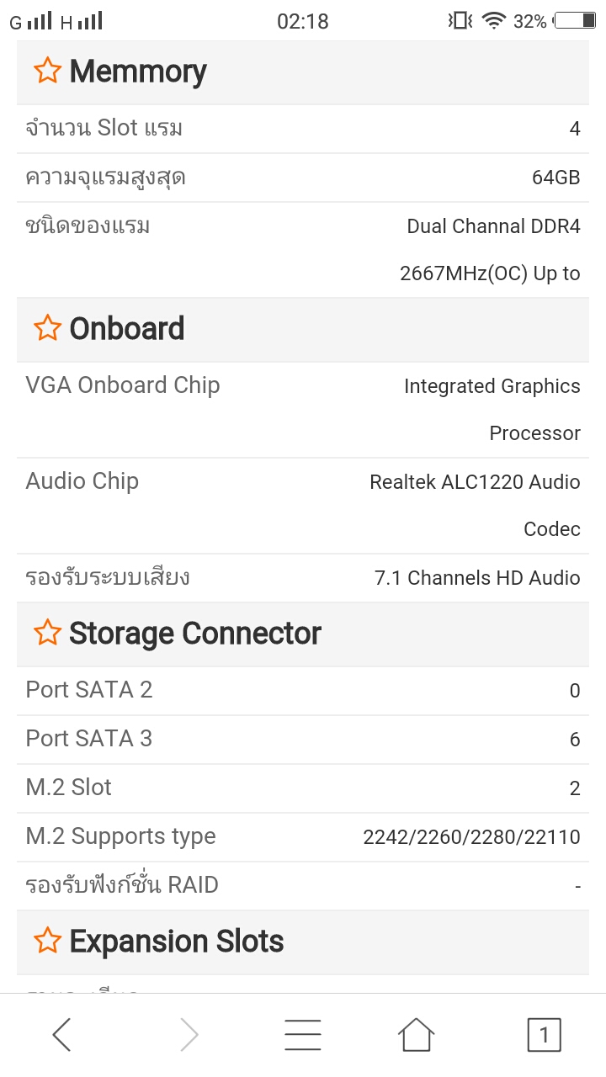606x1077 pixels.
Task: Open the tab switcher showing 1 tab
Action: [544, 1034]
